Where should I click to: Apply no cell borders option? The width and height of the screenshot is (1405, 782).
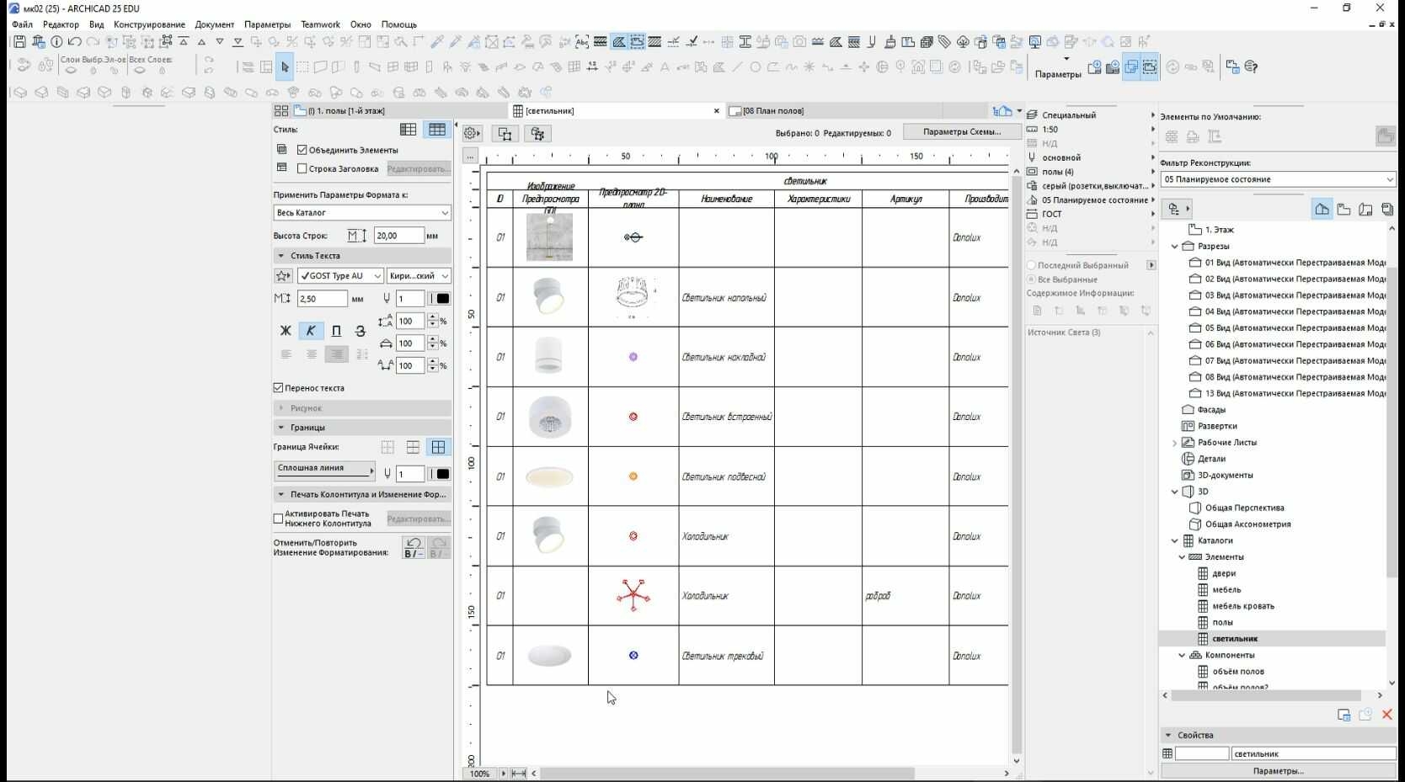tap(387, 447)
